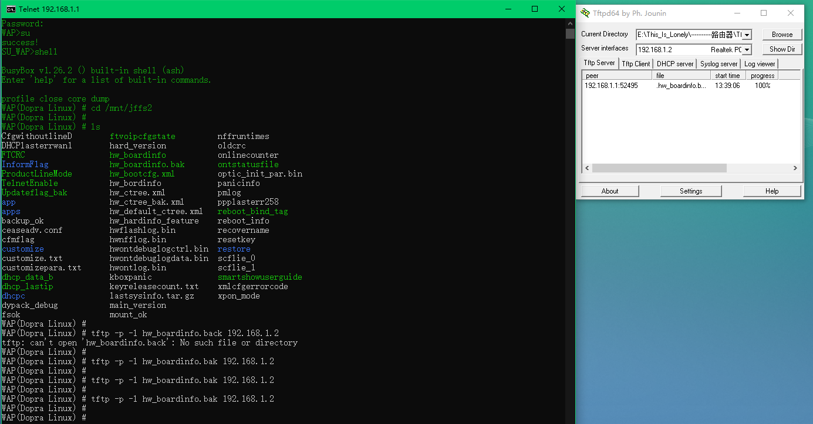Click lastsysinfo.tar.gz in the listing
Viewport: 813px width, 424px height.
[x=151, y=296]
